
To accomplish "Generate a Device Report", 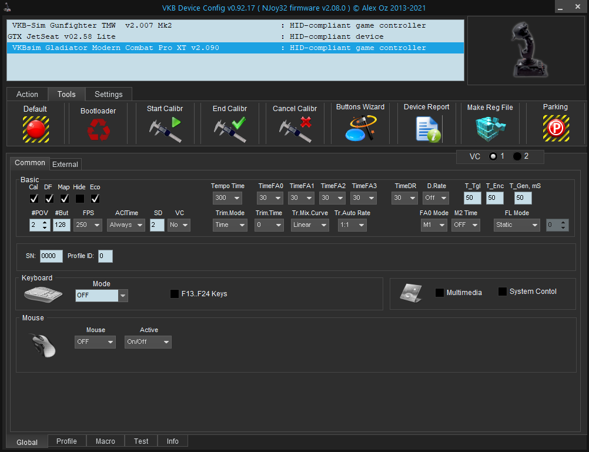I will tap(428, 129).
